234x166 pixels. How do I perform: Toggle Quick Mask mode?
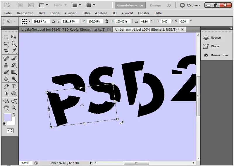[x=10, y=131]
